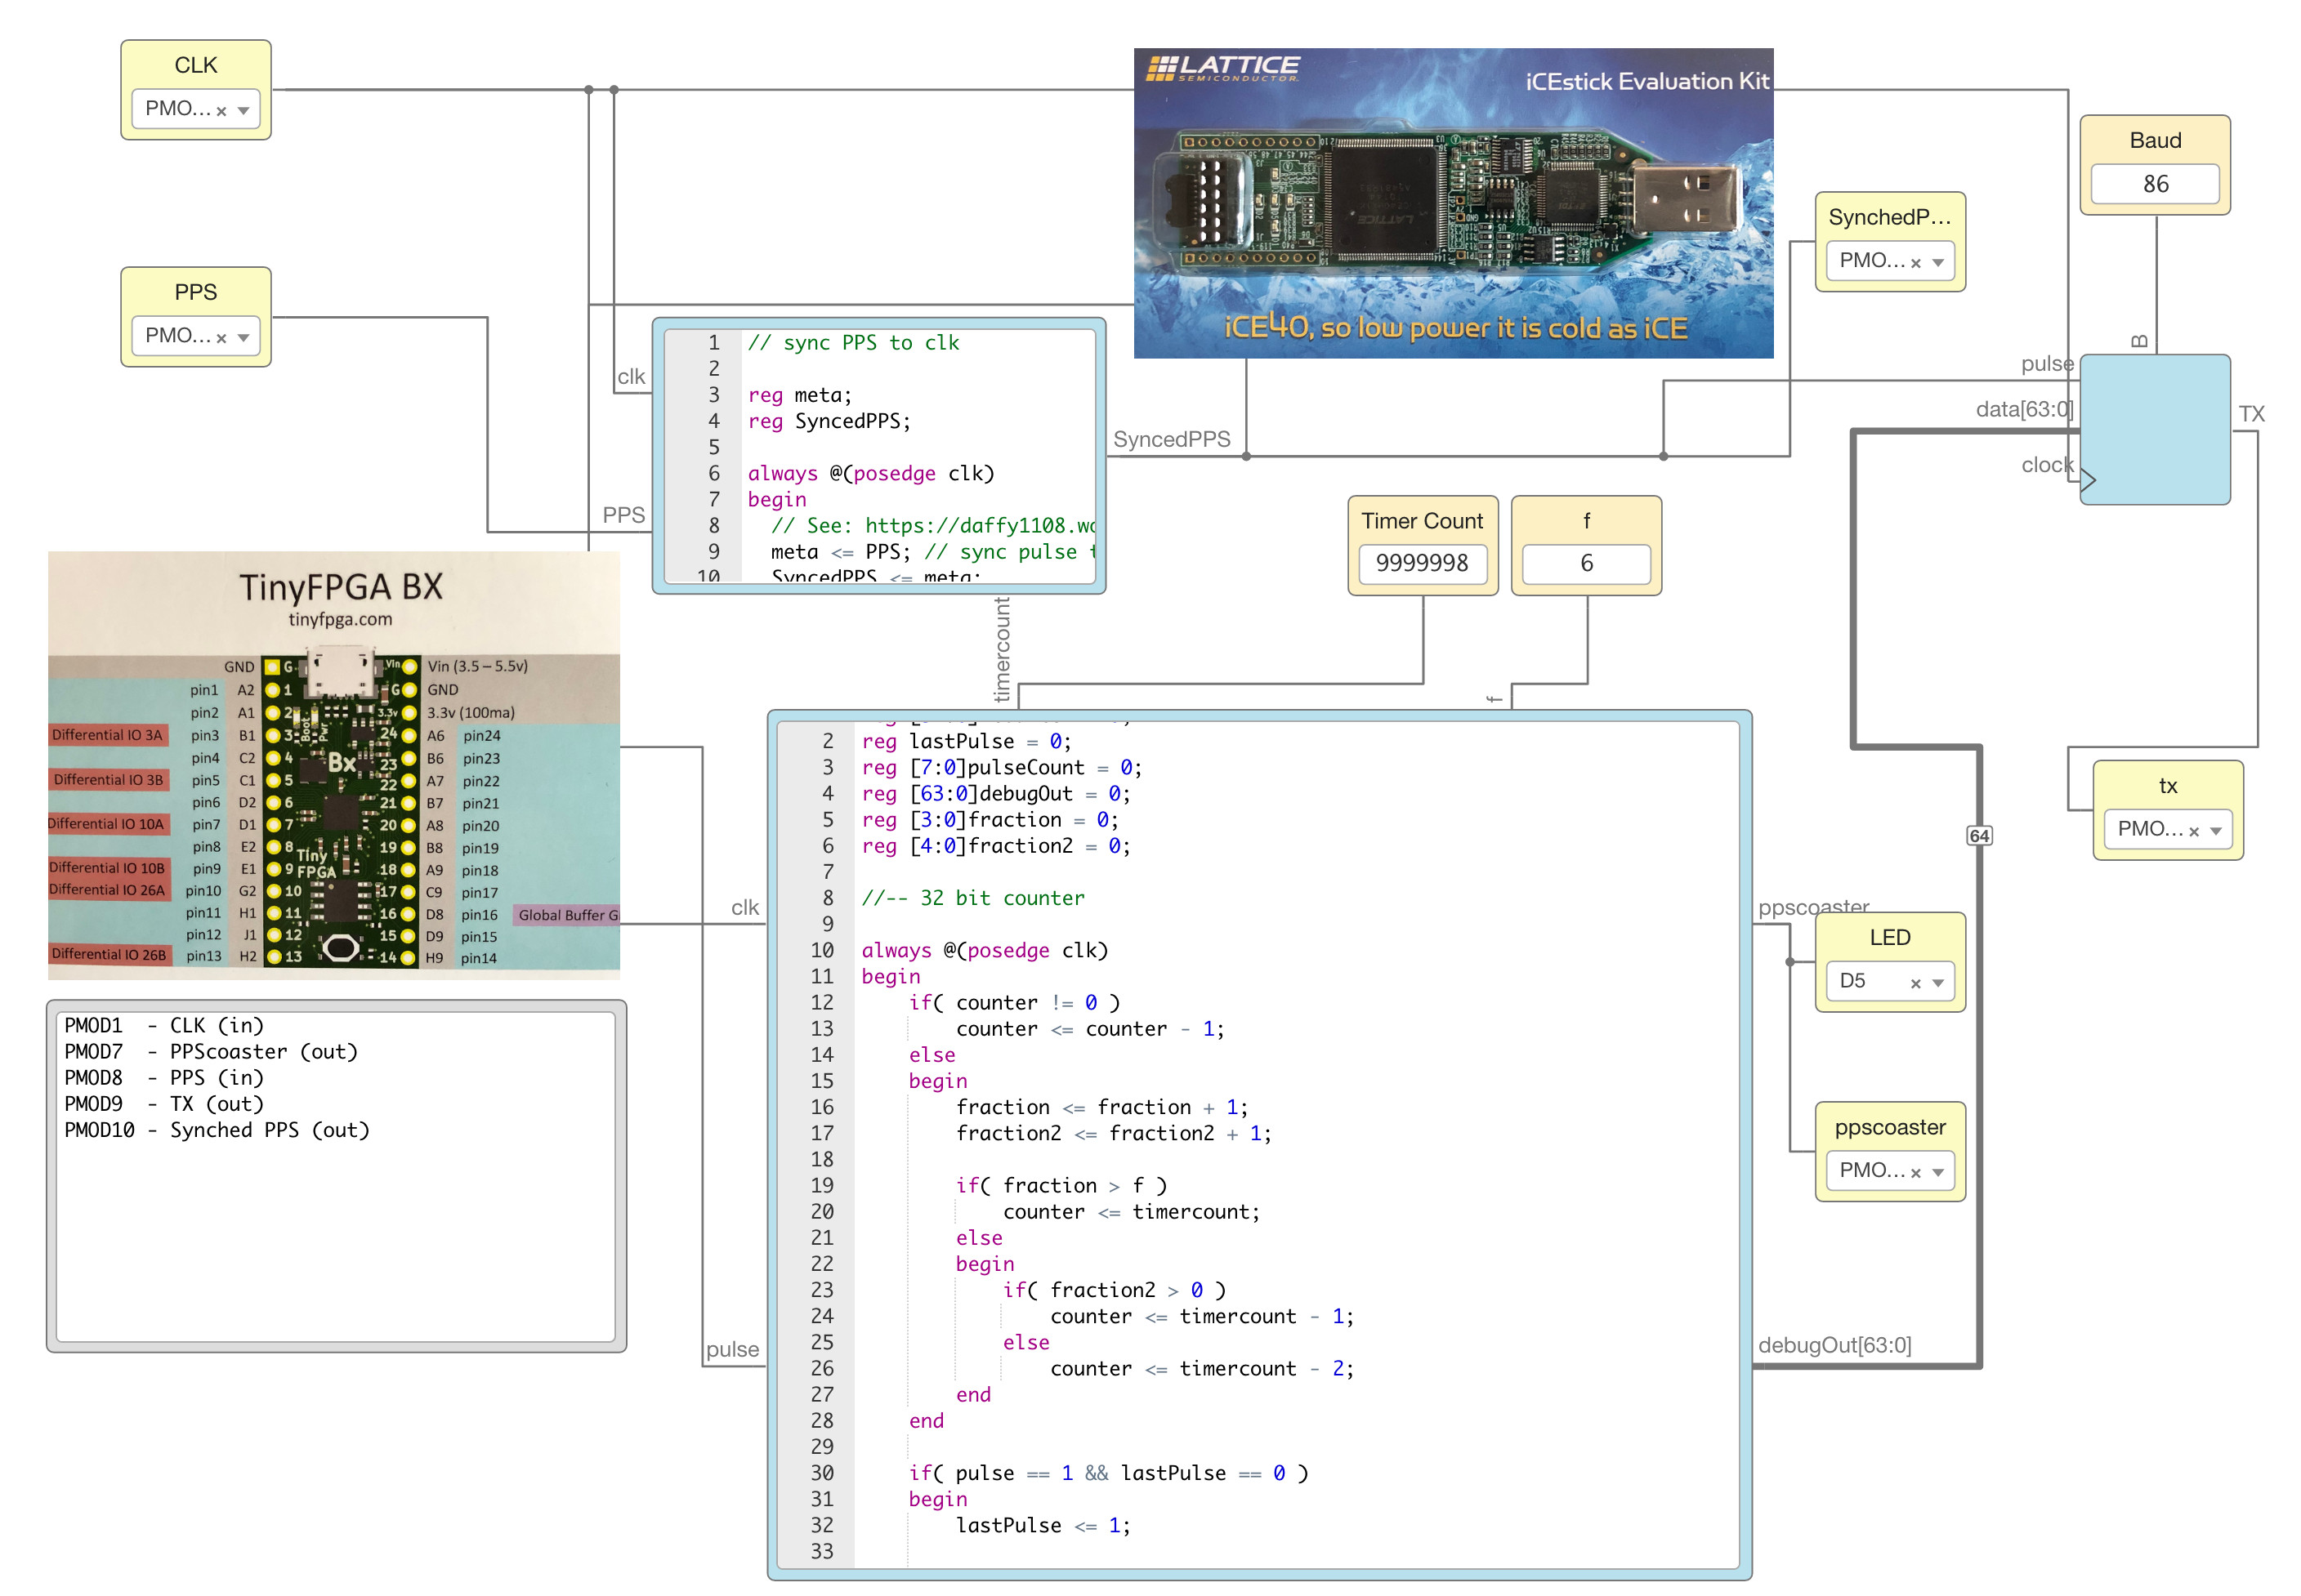Select the TinyFPGA BX pinout image
The height and width of the screenshot is (1596, 2301).
[x=334, y=765]
